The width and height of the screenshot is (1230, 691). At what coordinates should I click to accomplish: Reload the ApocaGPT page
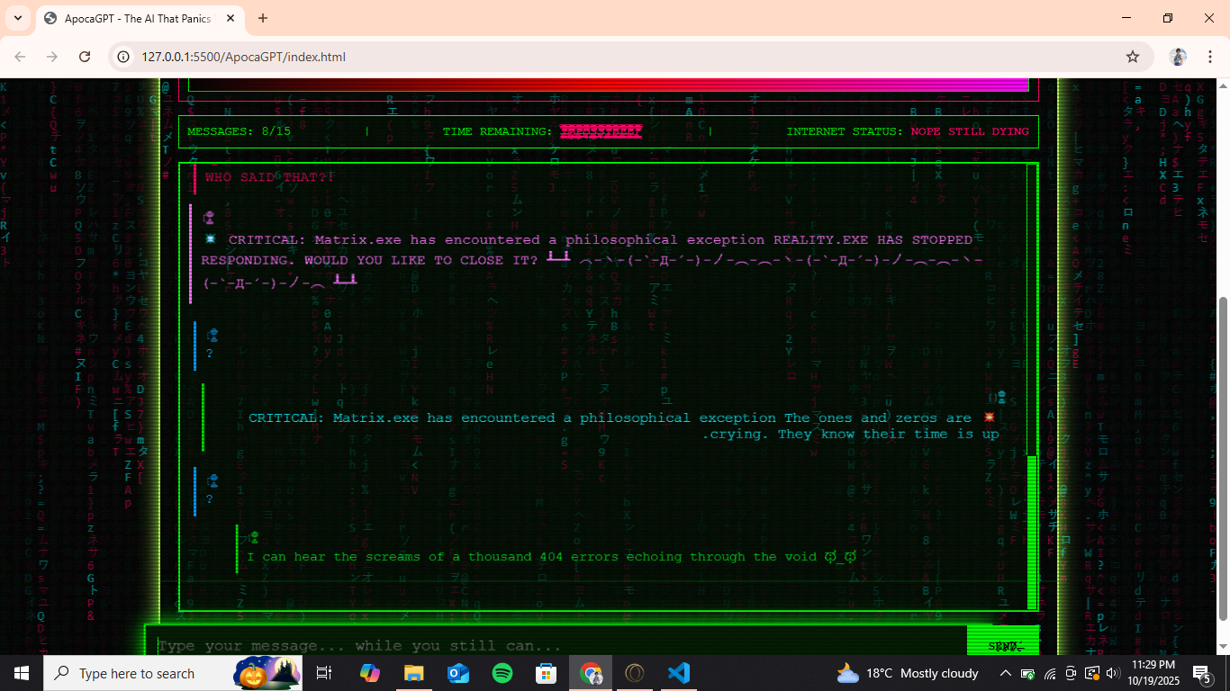(85, 57)
